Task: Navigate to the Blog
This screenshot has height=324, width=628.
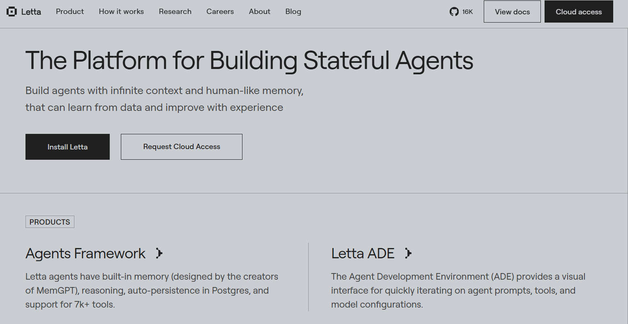Action: coord(293,11)
